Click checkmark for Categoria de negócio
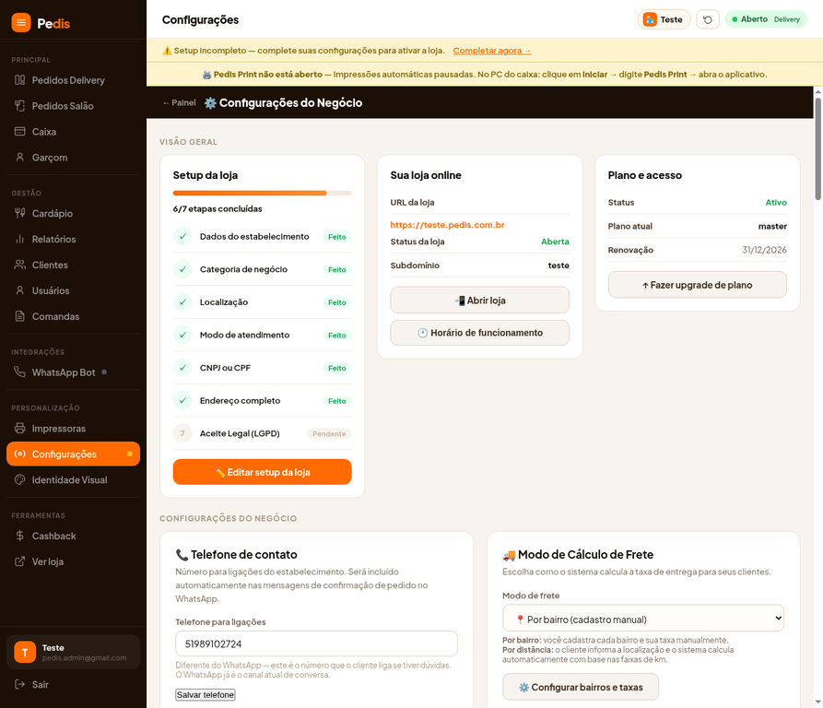This screenshot has height=708, width=823. [182, 269]
